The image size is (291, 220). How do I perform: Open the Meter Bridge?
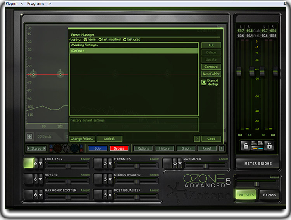pyautogui.click(x=258, y=163)
